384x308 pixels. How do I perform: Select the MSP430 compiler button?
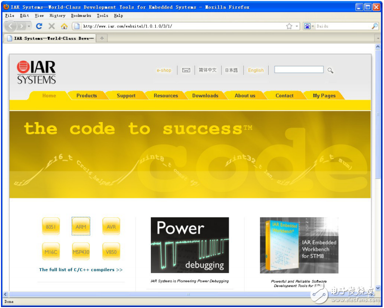81,252
